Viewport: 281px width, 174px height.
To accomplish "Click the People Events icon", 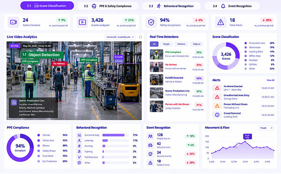I will 150,137.
